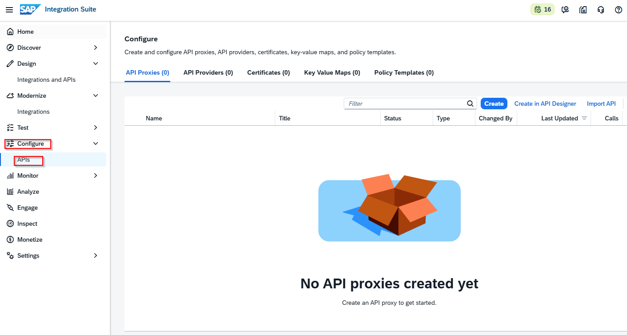Viewport: 627px width, 335px height.
Task: Click the Type column header
Action: click(x=443, y=118)
